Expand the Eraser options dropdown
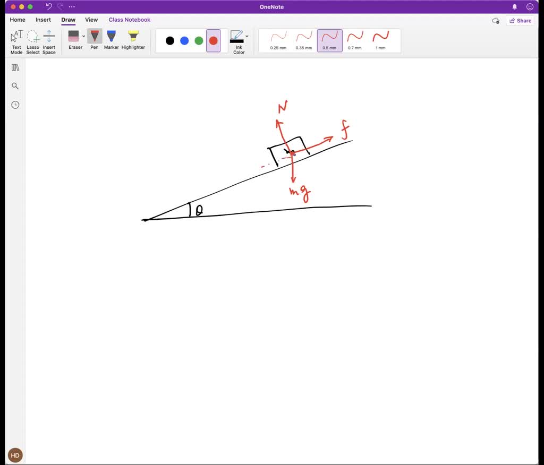Viewport: 544px width, 465px height. (83, 36)
